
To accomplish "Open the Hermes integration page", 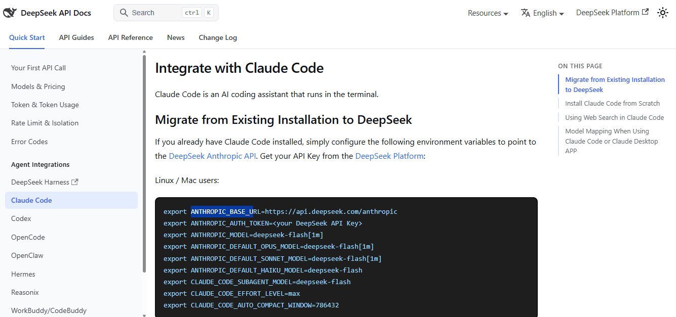I will click(x=23, y=274).
